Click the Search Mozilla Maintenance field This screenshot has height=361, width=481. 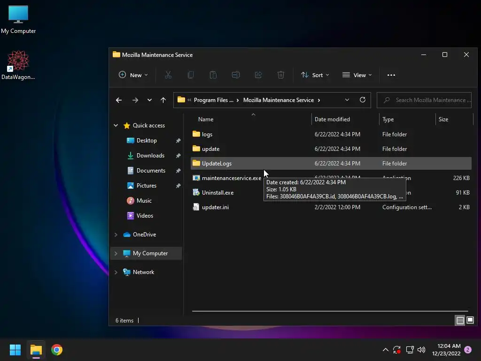[x=424, y=100]
